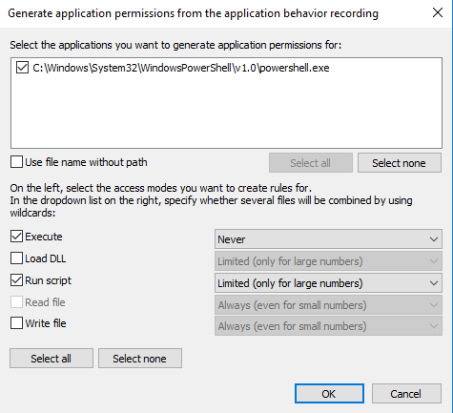Click Select none below the access modes
453x413 pixels.
140,359
